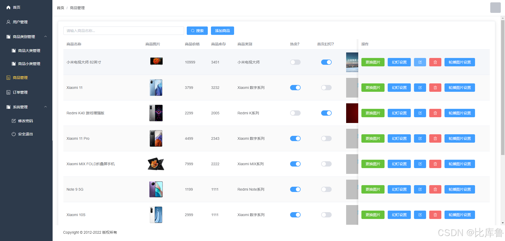Edit the Note 9 5G product
Screen dimensions: 505x241
[420, 189]
